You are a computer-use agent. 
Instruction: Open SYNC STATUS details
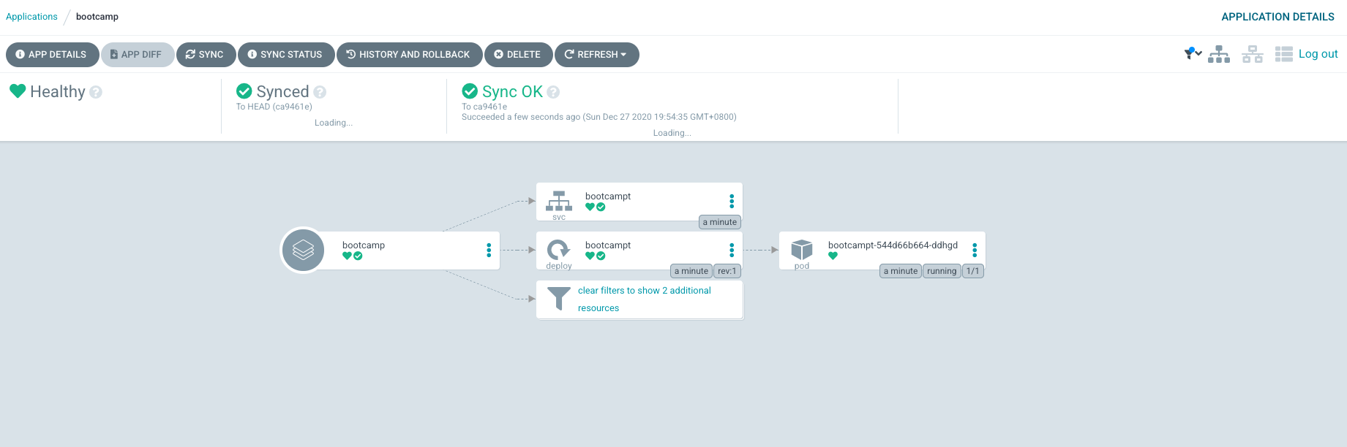285,55
